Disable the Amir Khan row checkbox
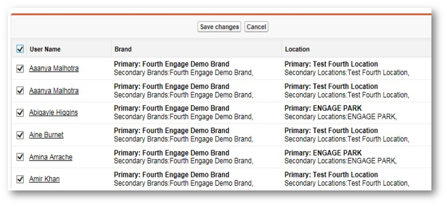Screen dimensions: 447x206 pyautogui.click(x=20, y=179)
